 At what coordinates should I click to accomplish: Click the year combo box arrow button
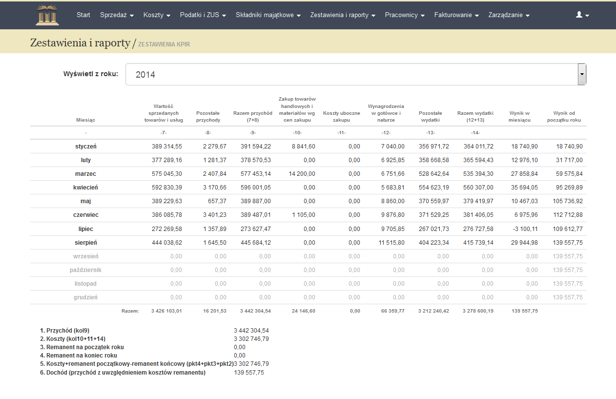582,75
